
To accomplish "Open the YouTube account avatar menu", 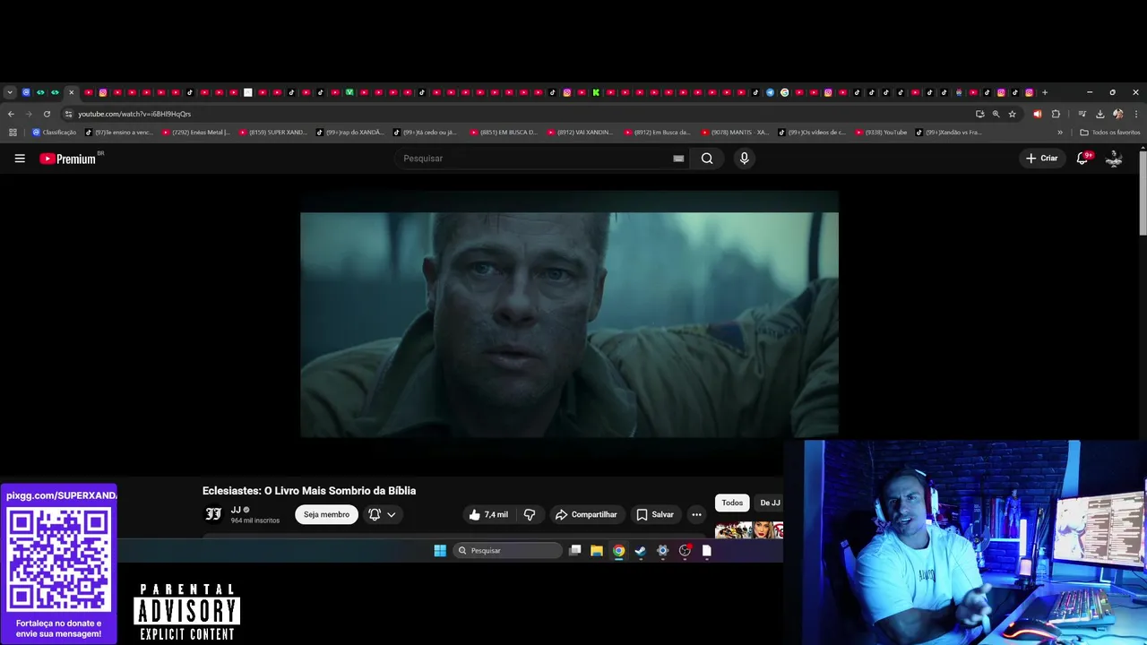I will coord(1114,159).
